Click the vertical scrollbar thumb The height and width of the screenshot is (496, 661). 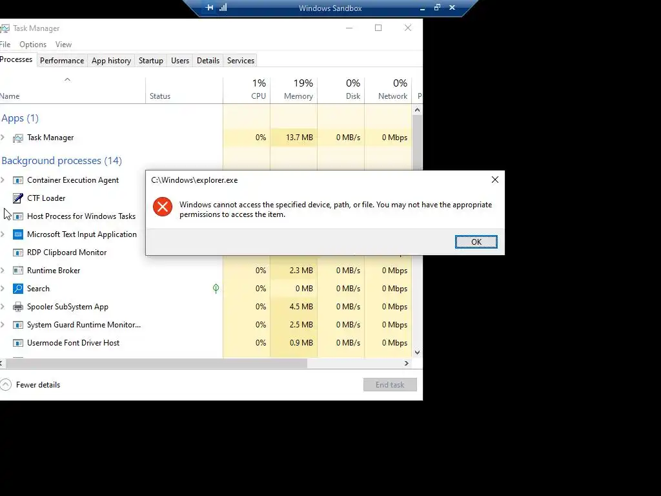pyautogui.click(x=417, y=142)
